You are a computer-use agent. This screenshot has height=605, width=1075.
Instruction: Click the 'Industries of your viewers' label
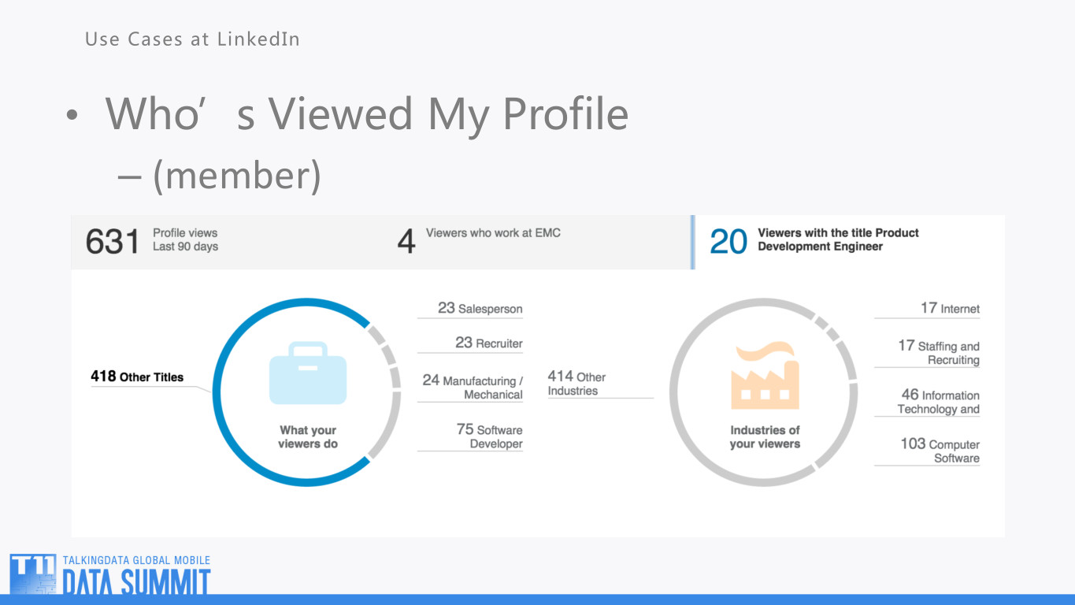pyautogui.click(x=765, y=437)
